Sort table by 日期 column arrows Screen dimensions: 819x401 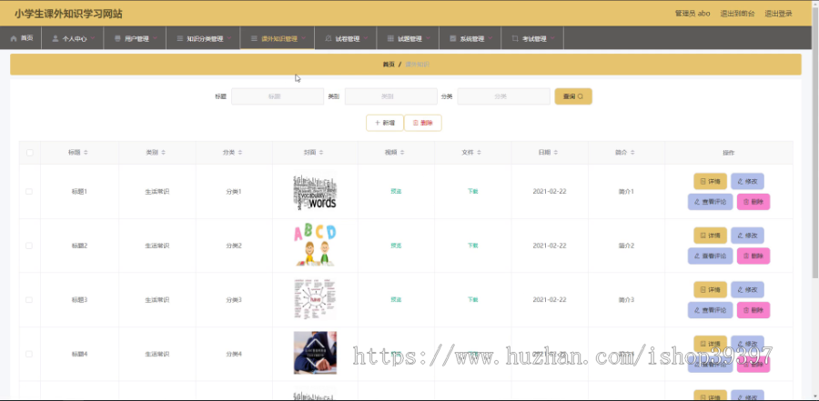click(556, 153)
